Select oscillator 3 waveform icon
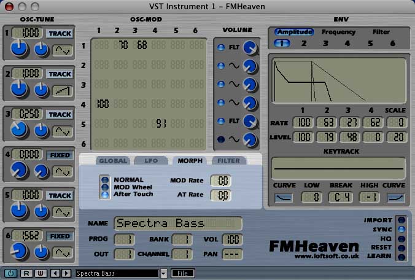Viewport: 415px width, 280px height. [62, 131]
